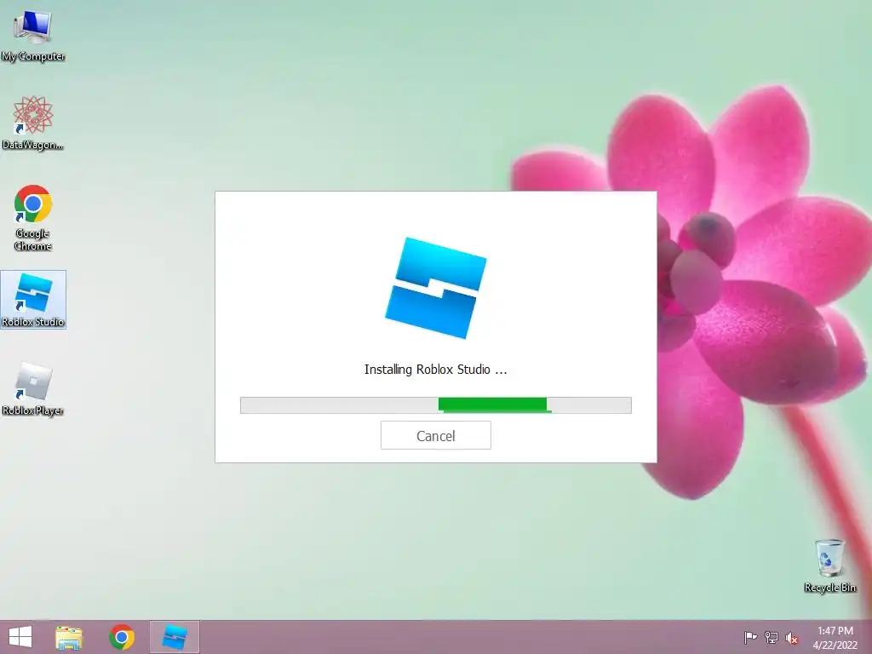Select Google Chrome desktop shortcut
This screenshot has width=872, height=654.
point(33,217)
